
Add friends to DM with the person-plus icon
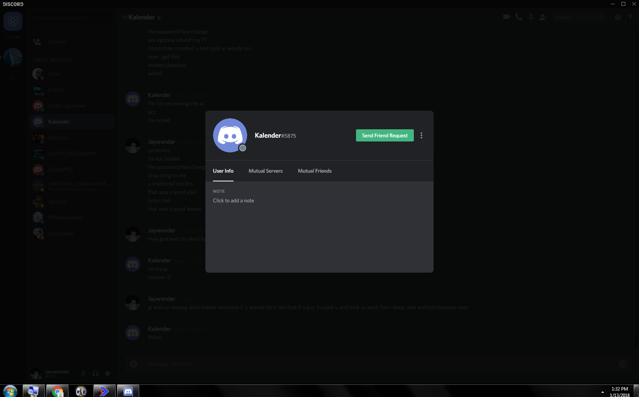tap(543, 17)
